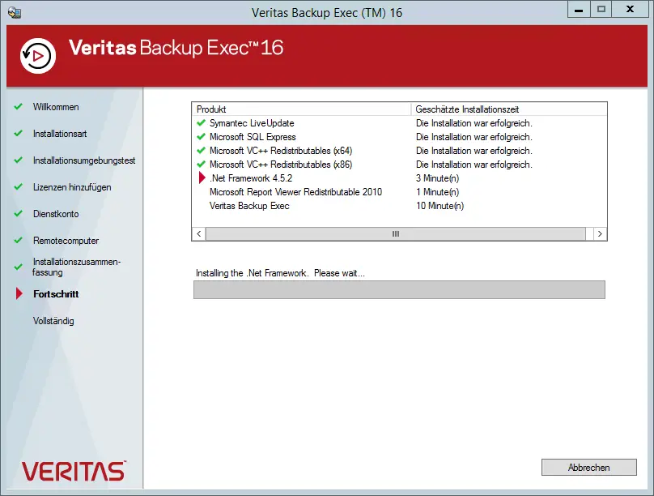
Task: Click the checkmark beside Dienstkonto
Action: pyautogui.click(x=18, y=213)
